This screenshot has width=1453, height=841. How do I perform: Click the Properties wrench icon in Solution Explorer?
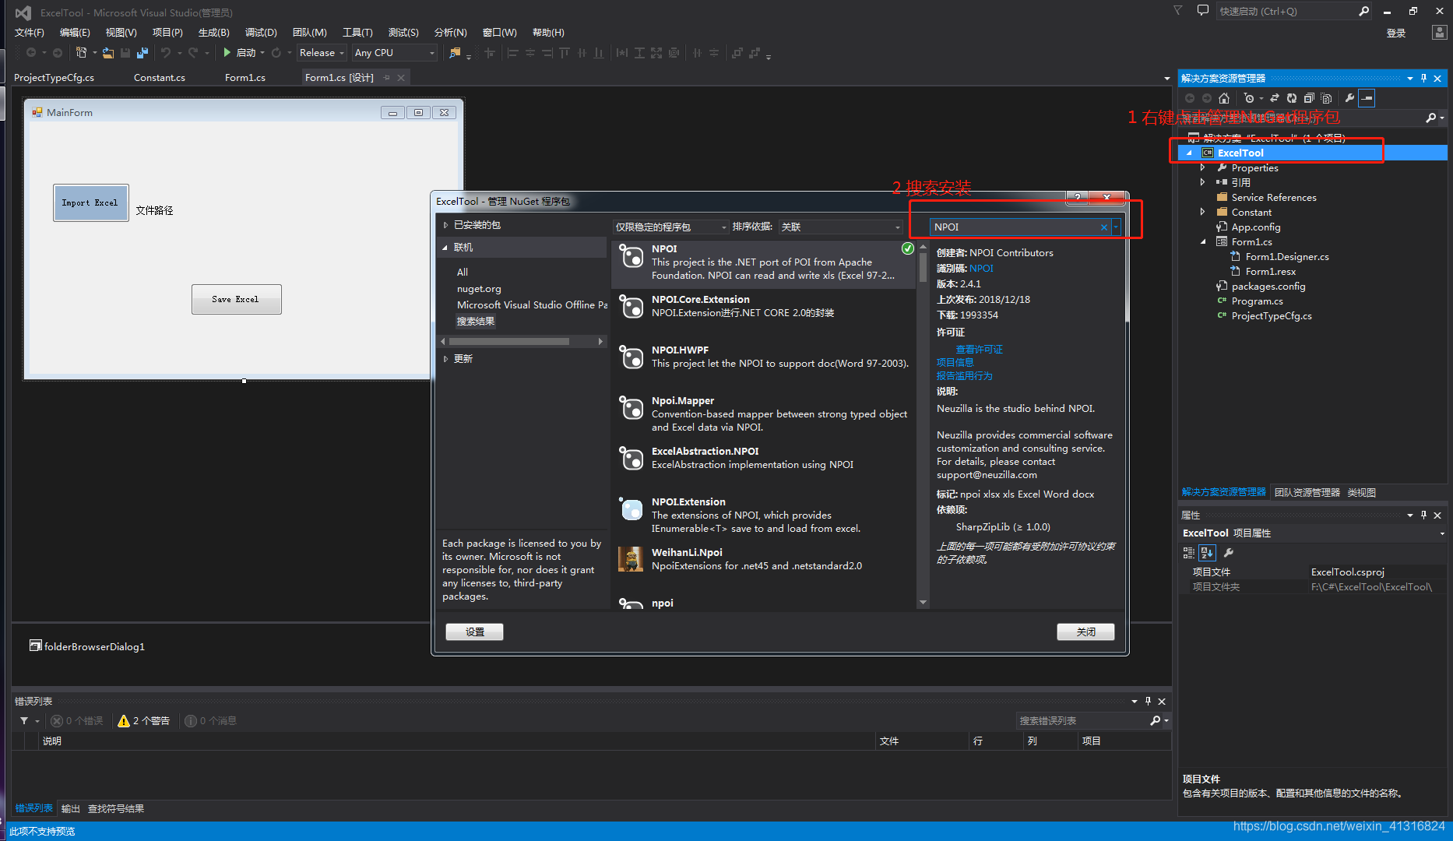tap(1349, 98)
